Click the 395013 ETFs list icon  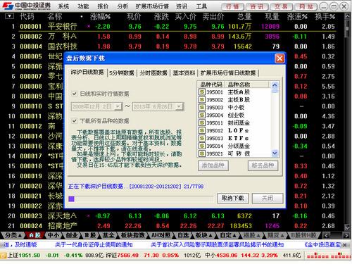point(202,138)
